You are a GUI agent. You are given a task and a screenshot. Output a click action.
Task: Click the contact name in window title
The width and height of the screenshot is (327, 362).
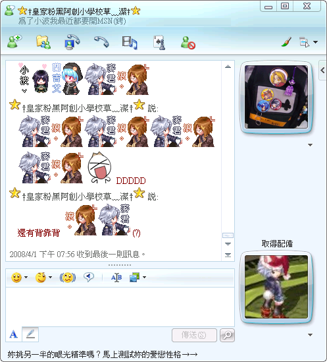(x=79, y=11)
